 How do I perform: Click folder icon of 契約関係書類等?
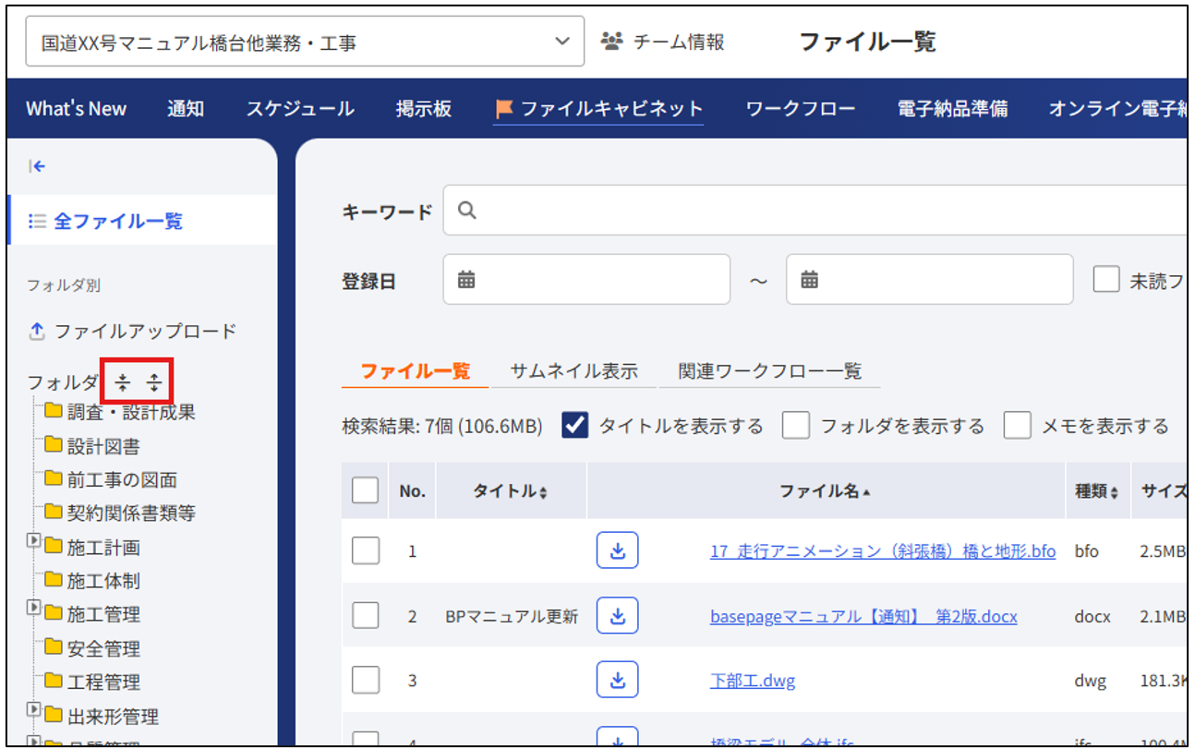click(54, 512)
